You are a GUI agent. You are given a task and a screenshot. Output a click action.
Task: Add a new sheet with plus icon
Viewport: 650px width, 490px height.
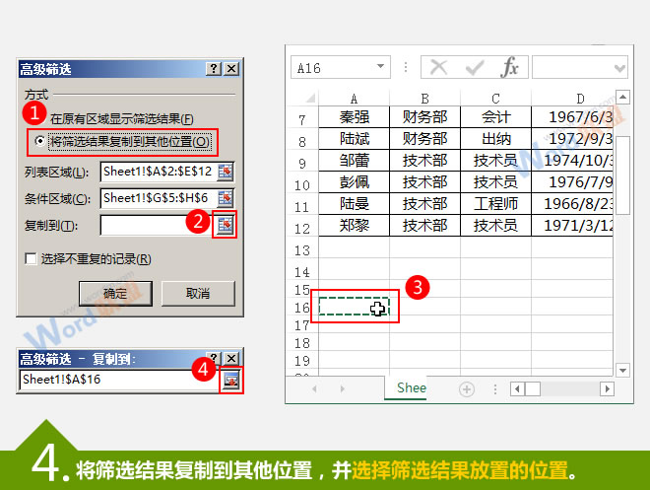pyautogui.click(x=467, y=389)
